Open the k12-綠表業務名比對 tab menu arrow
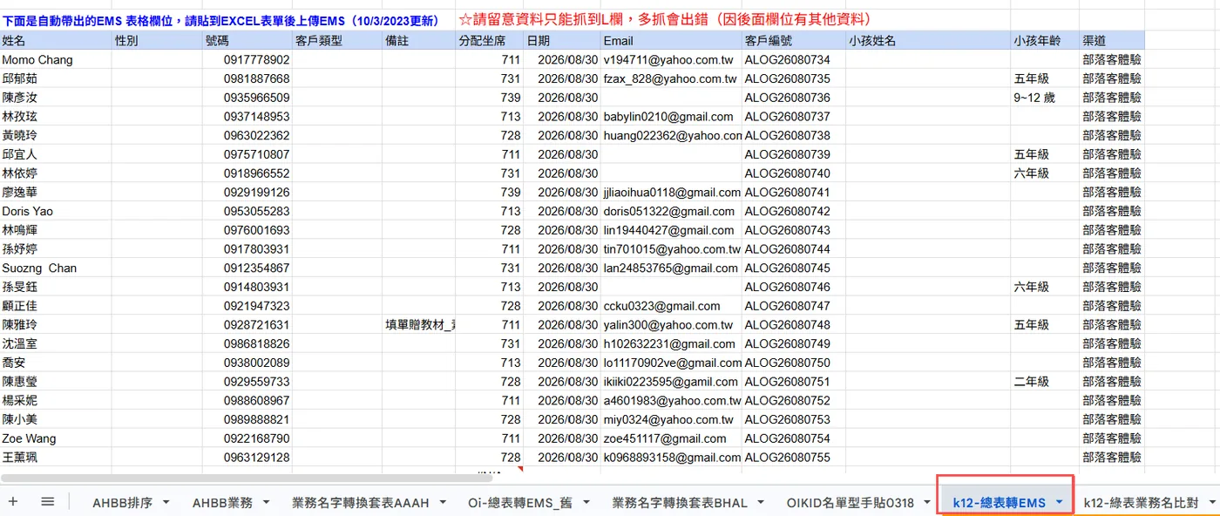The height and width of the screenshot is (516, 1220). pyautogui.click(x=1211, y=502)
